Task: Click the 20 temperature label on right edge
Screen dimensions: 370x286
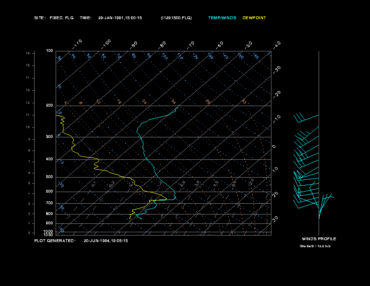Action: coord(275,194)
